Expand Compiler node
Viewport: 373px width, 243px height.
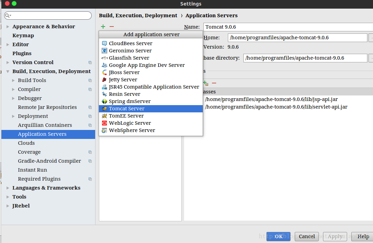13,89
